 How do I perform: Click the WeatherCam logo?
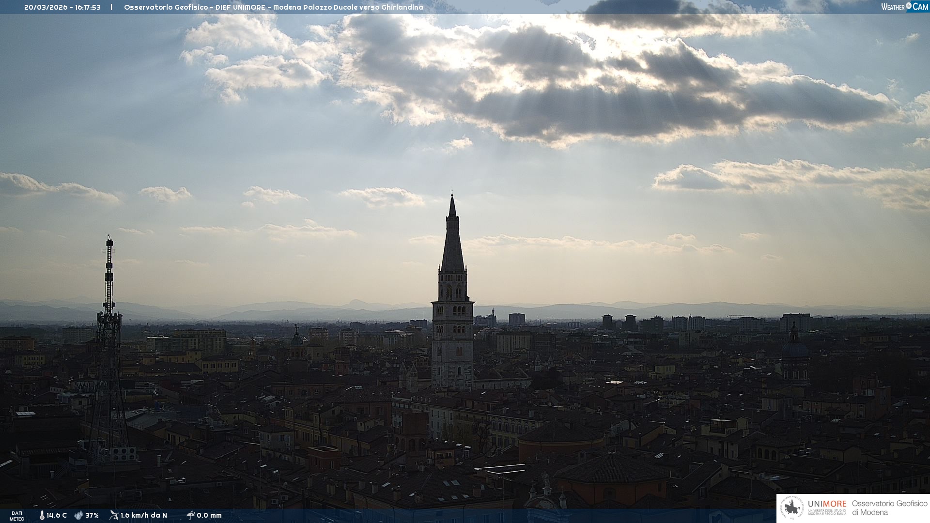904,6
